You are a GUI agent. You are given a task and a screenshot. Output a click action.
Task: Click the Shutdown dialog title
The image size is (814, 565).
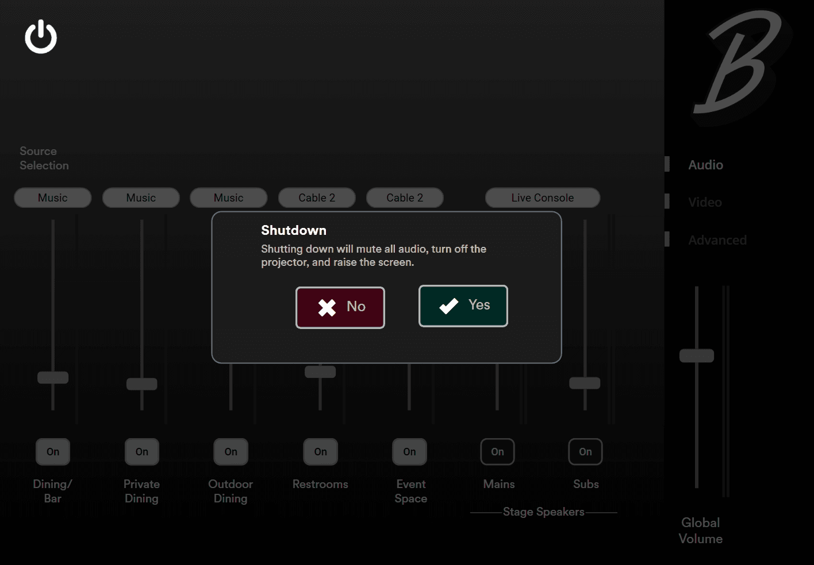(x=294, y=230)
